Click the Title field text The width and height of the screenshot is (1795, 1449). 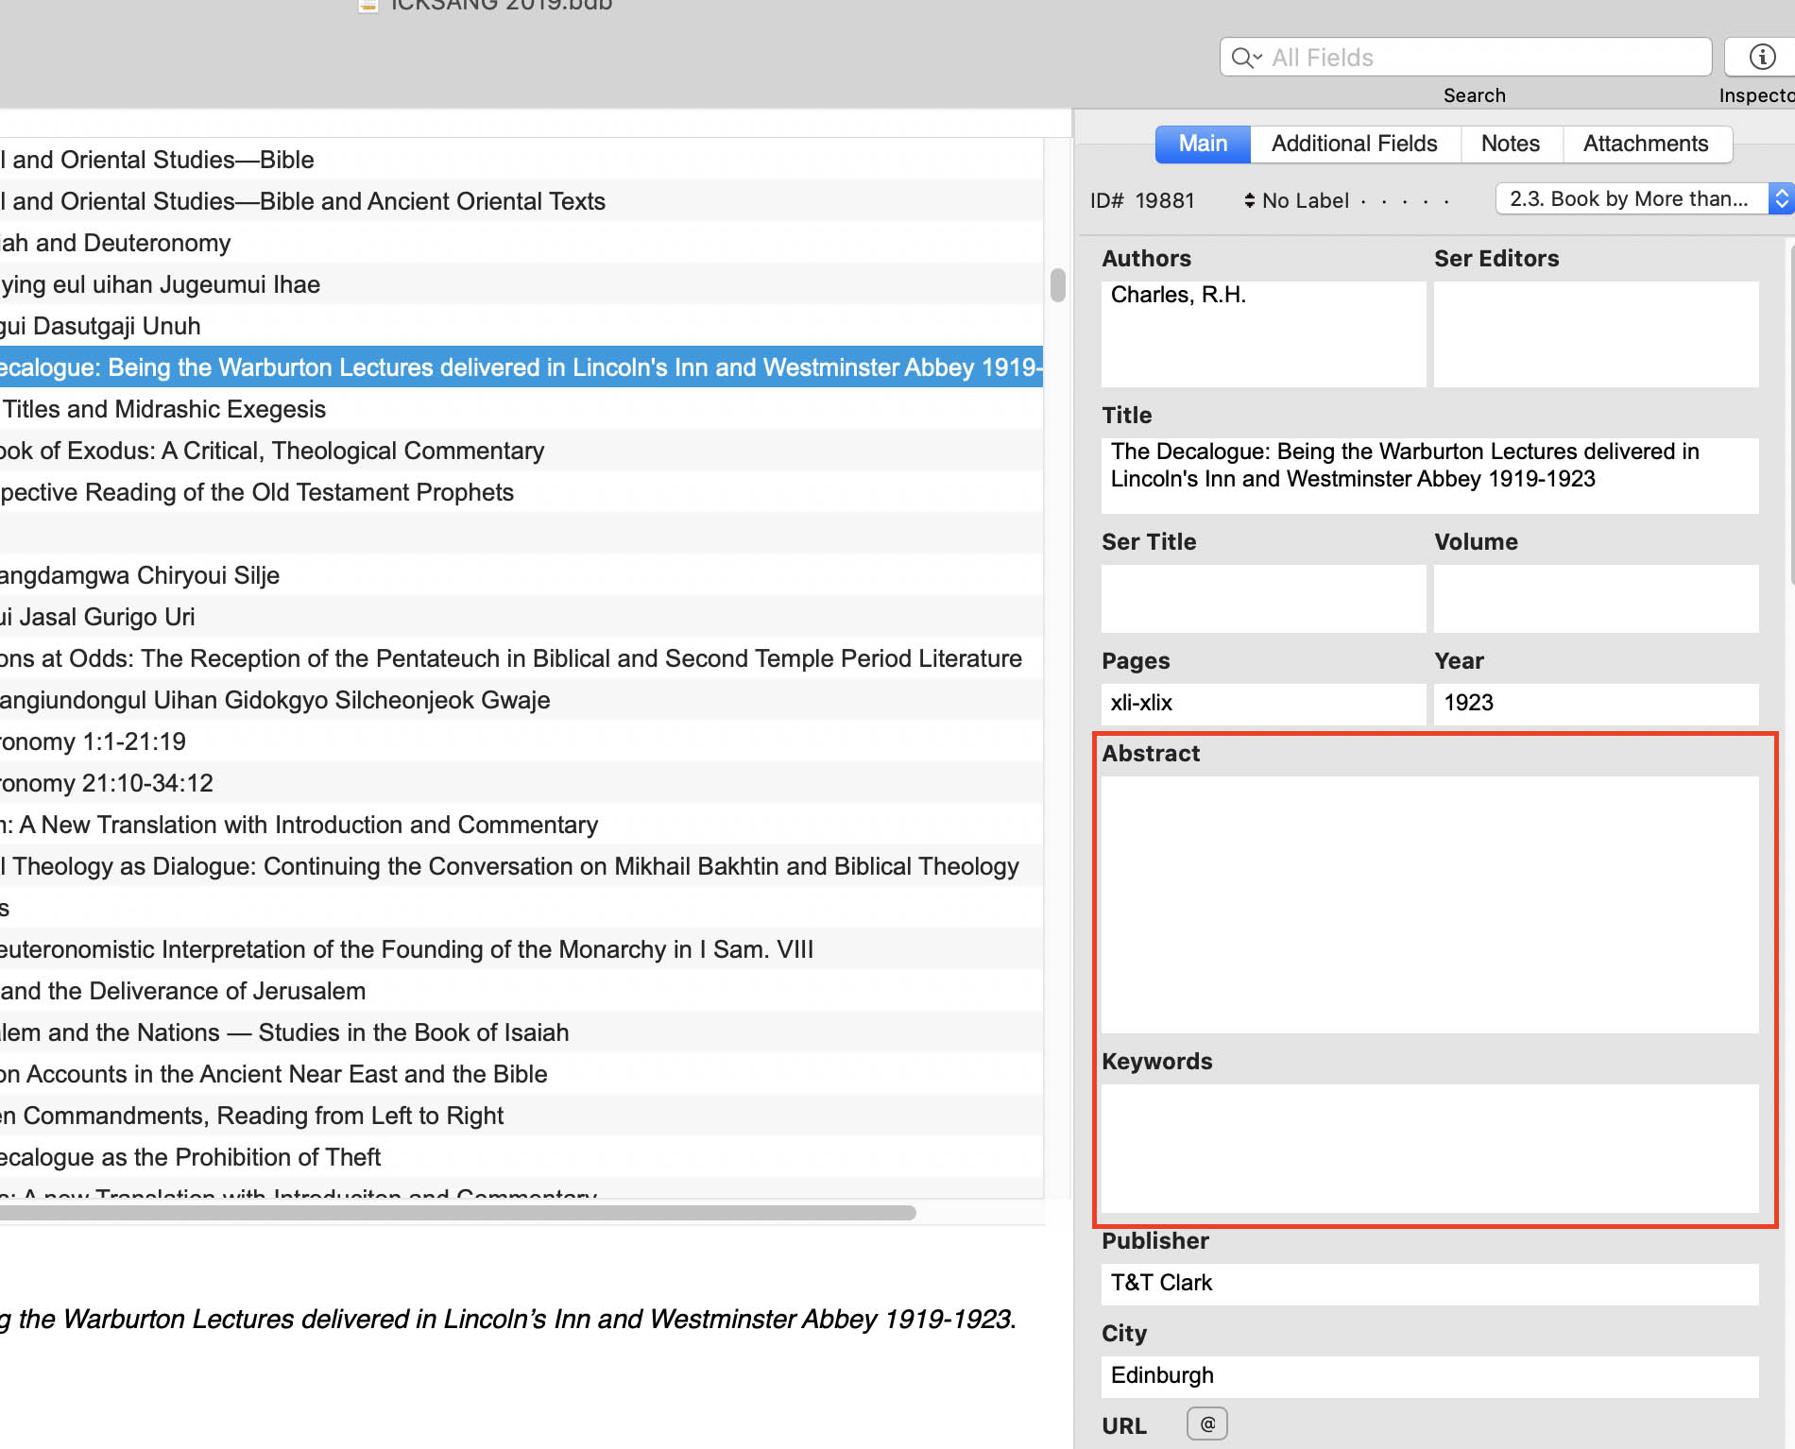1429,475
